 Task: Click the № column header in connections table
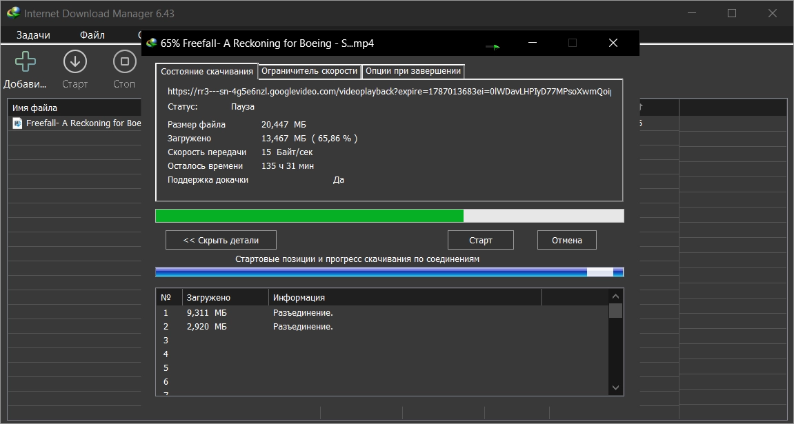[169, 298]
